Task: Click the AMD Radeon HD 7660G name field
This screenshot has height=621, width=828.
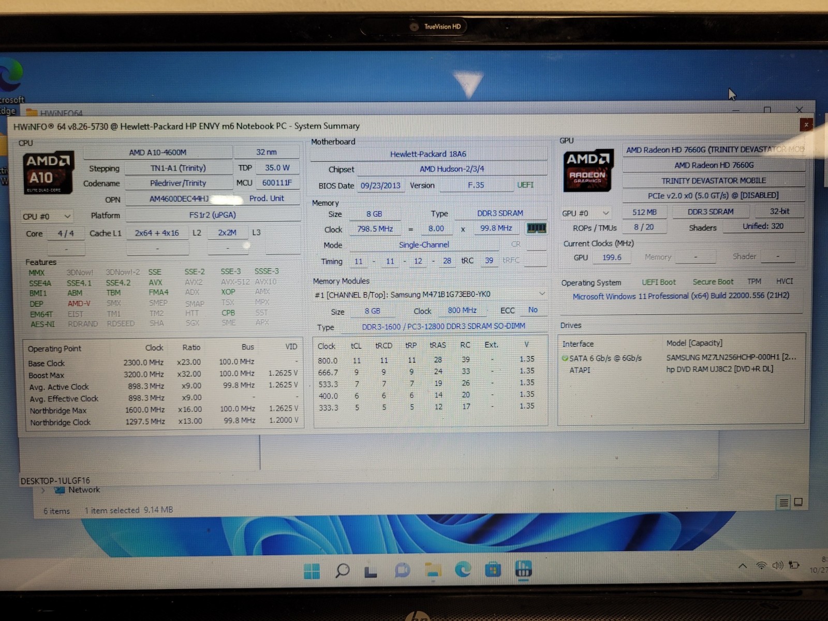Action: (x=714, y=165)
